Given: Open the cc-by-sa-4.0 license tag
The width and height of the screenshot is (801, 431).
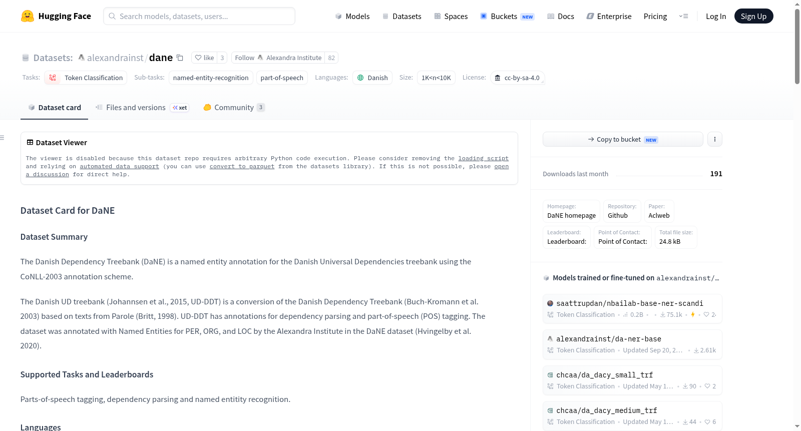Looking at the screenshot, I should [x=517, y=78].
